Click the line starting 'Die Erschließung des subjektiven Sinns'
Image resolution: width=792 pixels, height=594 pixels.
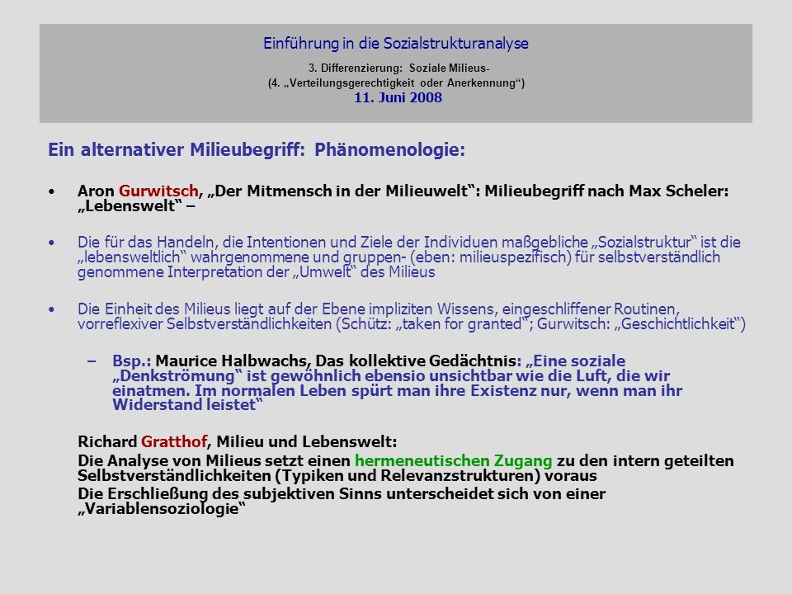[x=342, y=501]
